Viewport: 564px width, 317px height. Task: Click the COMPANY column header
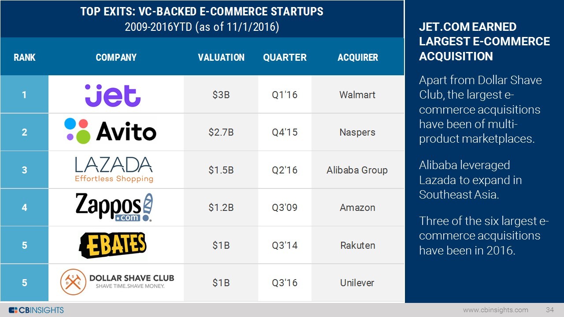[x=116, y=57]
